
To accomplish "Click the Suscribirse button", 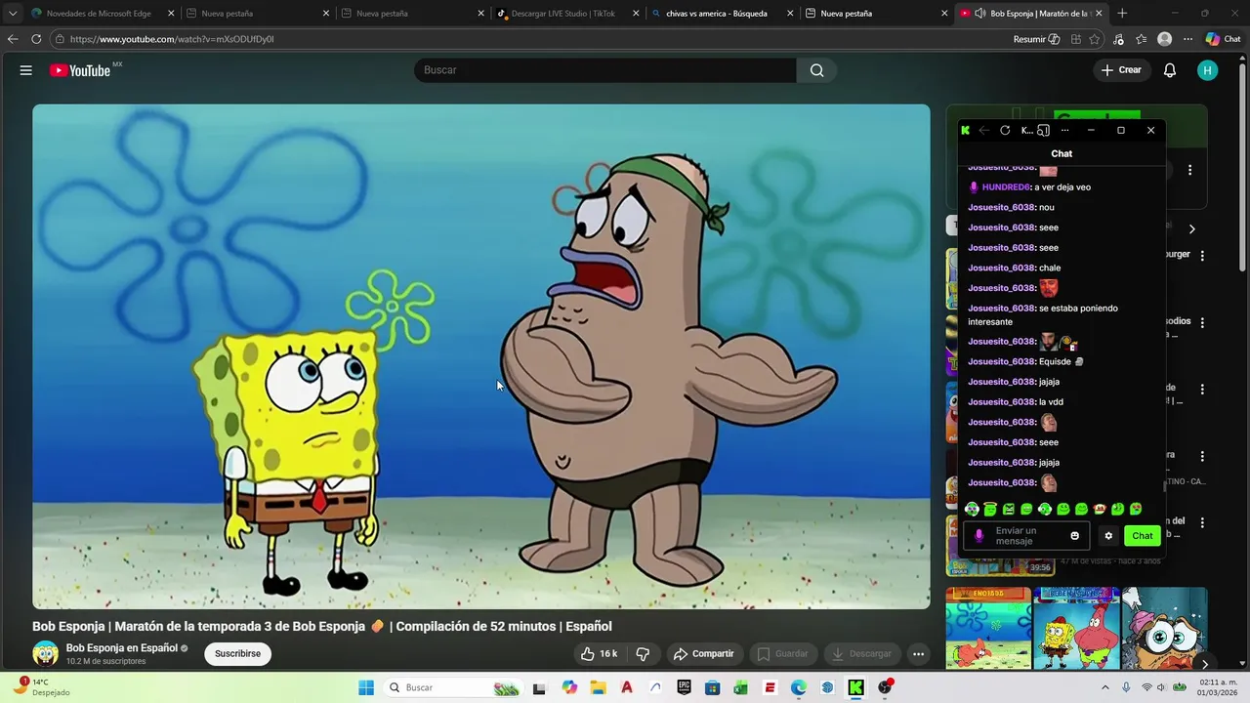I will pyautogui.click(x=237, y=654).
